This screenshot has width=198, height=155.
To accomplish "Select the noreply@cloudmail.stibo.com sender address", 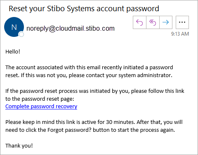I will coord(71,29).
